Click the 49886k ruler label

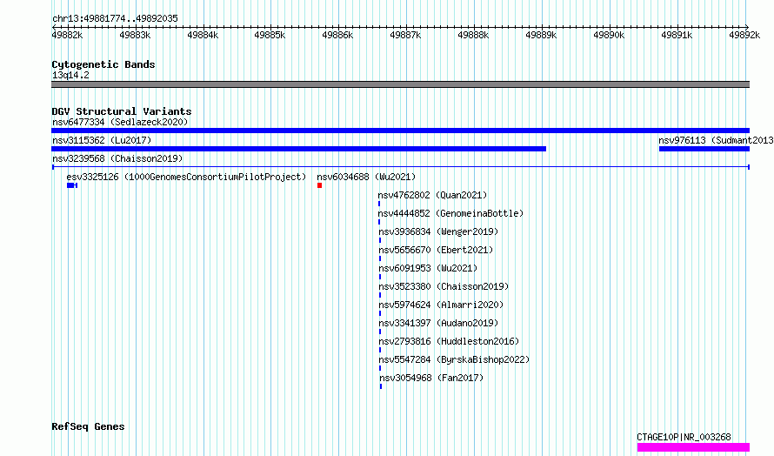[x=337, y=35]
